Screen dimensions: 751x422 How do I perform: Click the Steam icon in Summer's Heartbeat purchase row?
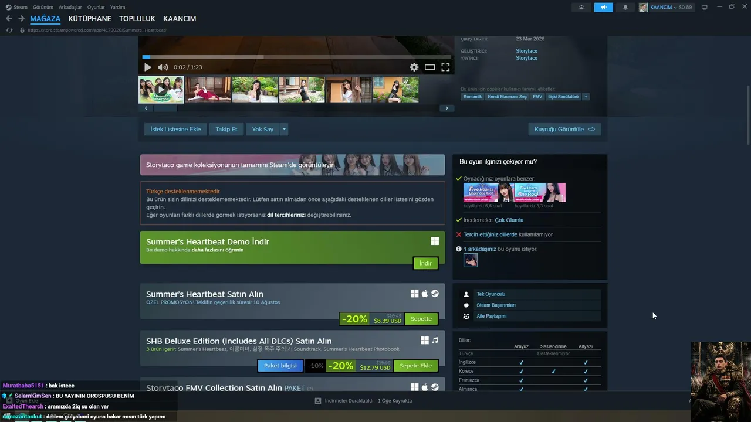click(435, 294)
